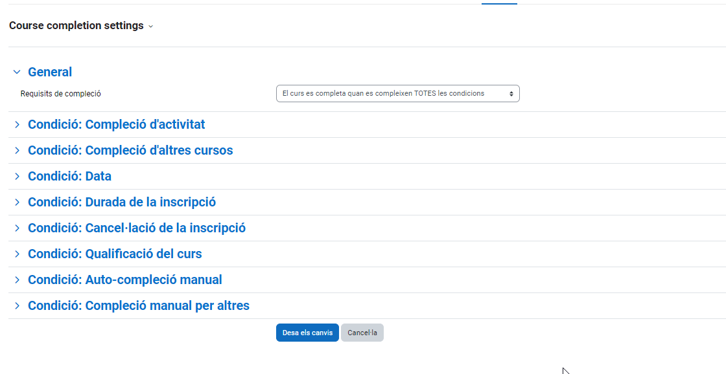726x374 pixels.
Task: Open the Condició: Durada de la inscripció heading
Action: pyautogui.click(x=122, y=202)
